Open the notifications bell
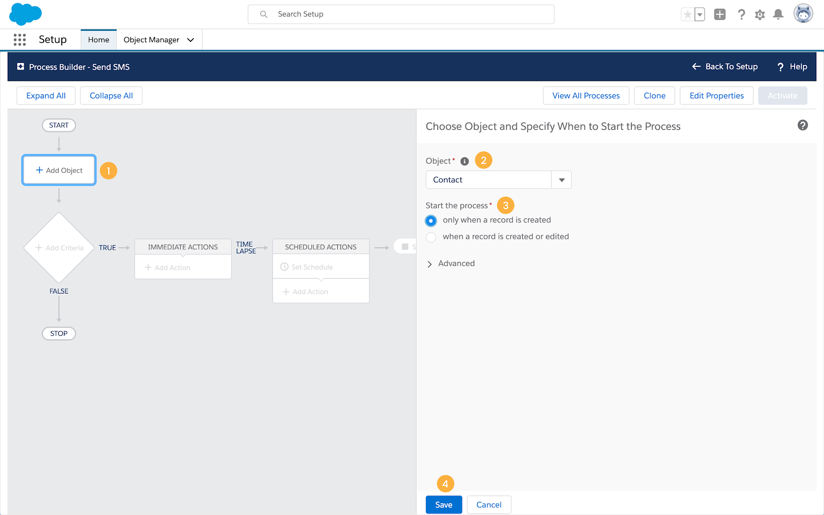Screen dimensions: 824x515 tap(778, 14)
